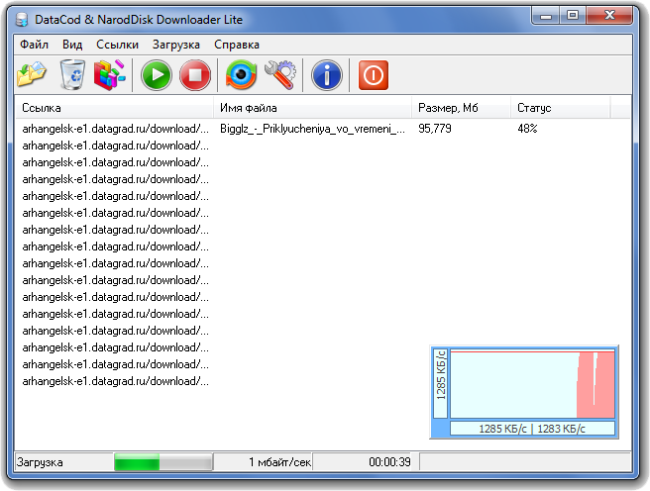Open settings wrench and gear icon
Screen dimensions: 650x491
(280, 75)
